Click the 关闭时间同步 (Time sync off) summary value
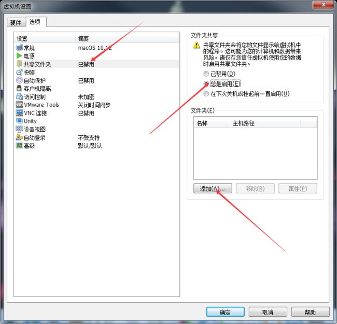This screenshot has width=337, height=324. pyautogui.click(x=94, y=105)
